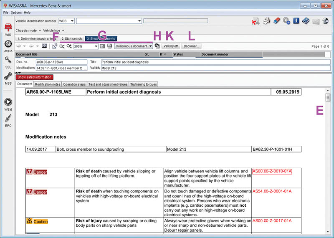334x238 pixels.
Task: Click the Document number column header
Action: tap(232, 54)
